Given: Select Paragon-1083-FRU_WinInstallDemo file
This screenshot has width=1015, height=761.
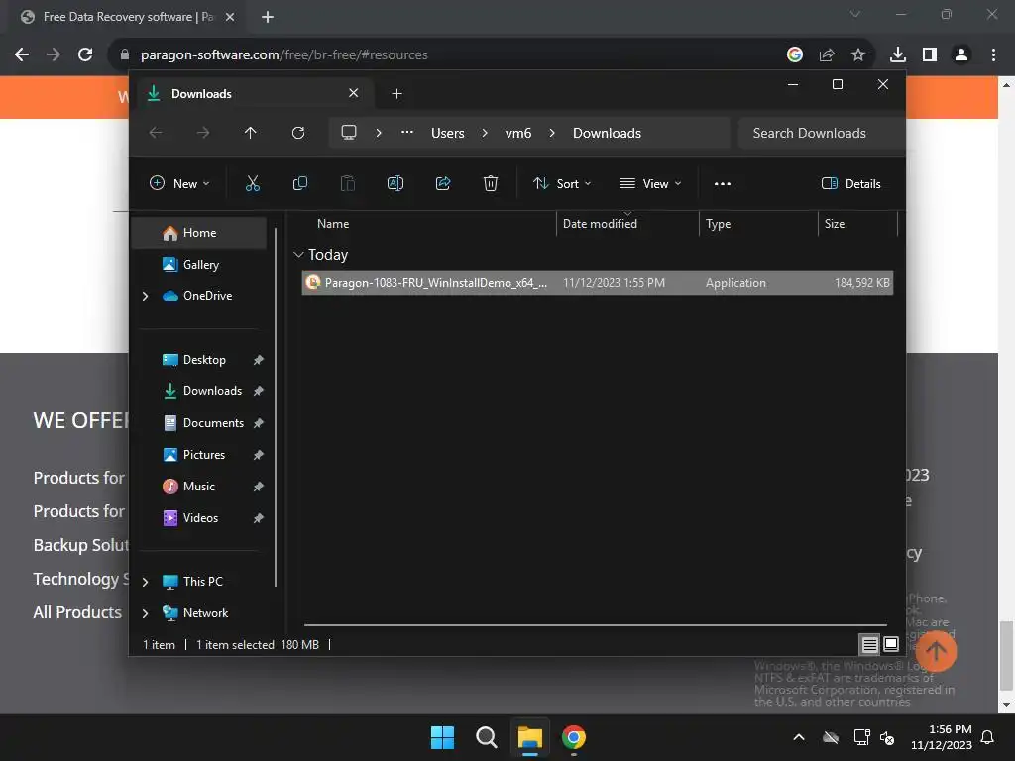Looking at the screenshot, I should (x=598, y=282).
